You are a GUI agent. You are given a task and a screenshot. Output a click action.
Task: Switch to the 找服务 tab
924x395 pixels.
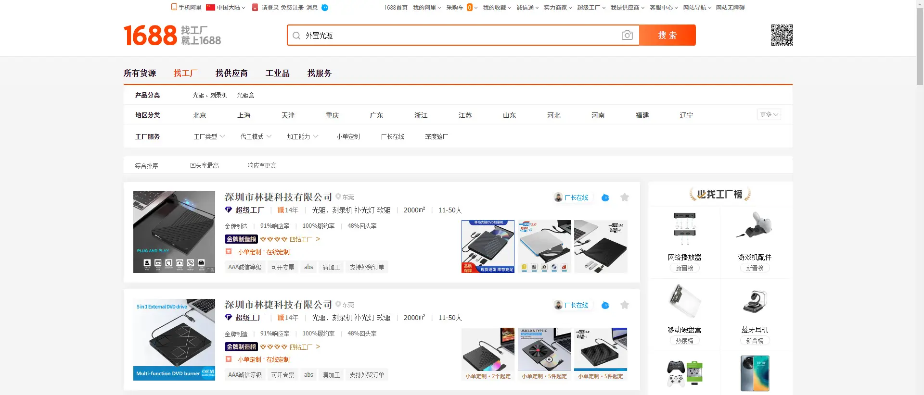coord(320,73)
